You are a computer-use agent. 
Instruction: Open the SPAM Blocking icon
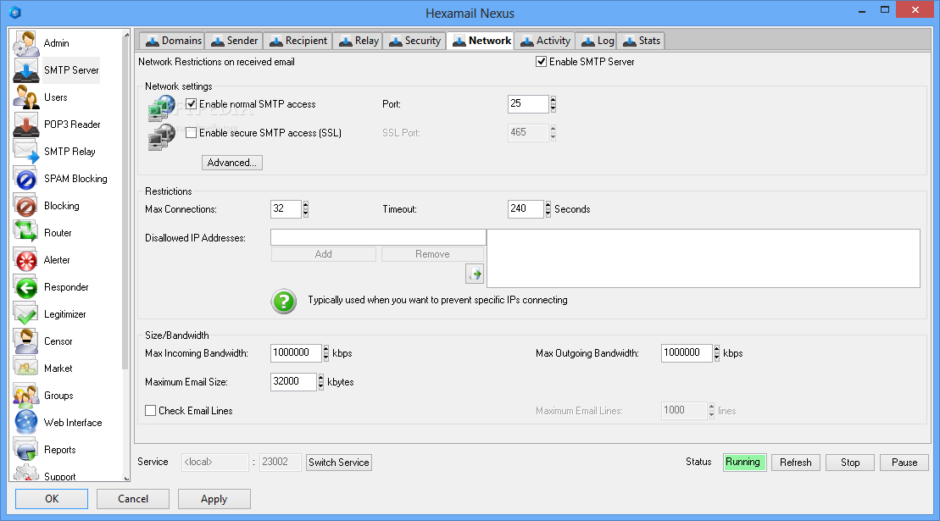coord(25,179)
